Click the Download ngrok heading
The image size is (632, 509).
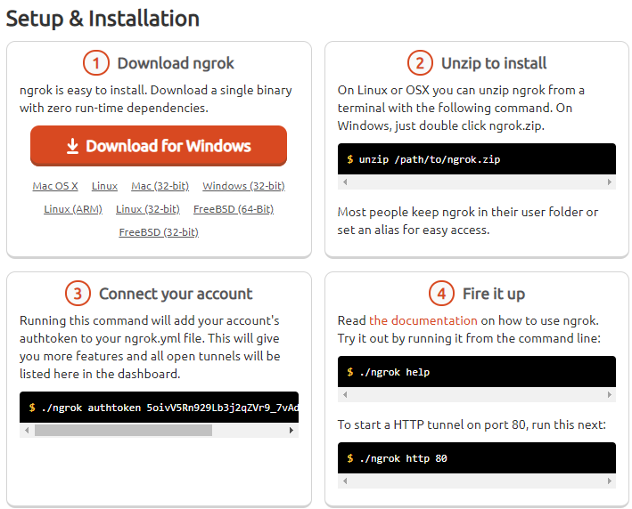click(176, 63)
